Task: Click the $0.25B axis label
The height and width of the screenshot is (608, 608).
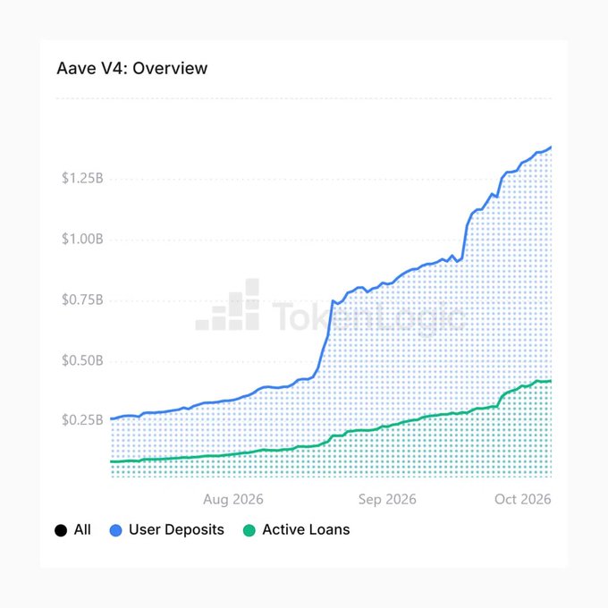Action: coord(82,420)
